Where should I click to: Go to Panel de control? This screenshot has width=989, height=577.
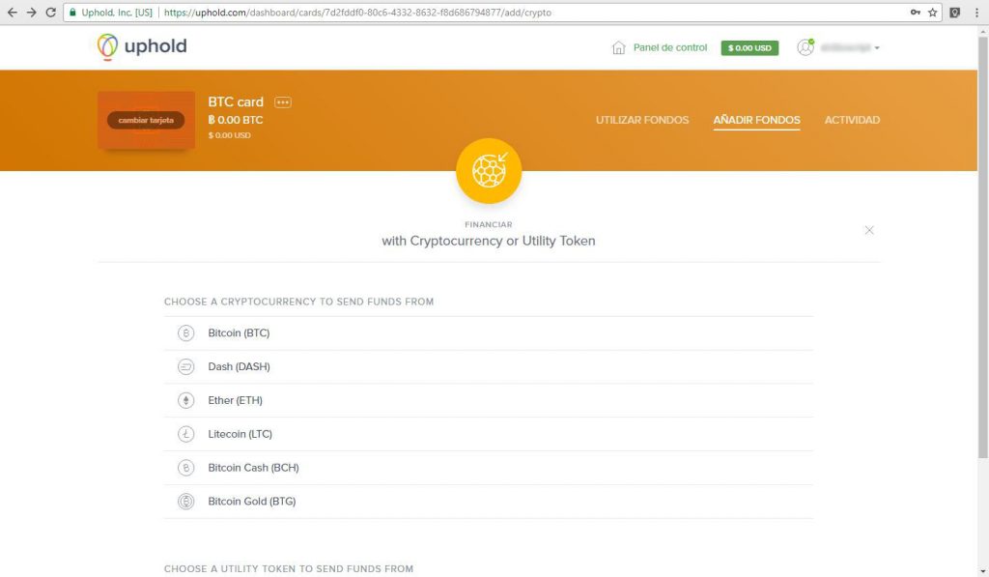point(670,47)
